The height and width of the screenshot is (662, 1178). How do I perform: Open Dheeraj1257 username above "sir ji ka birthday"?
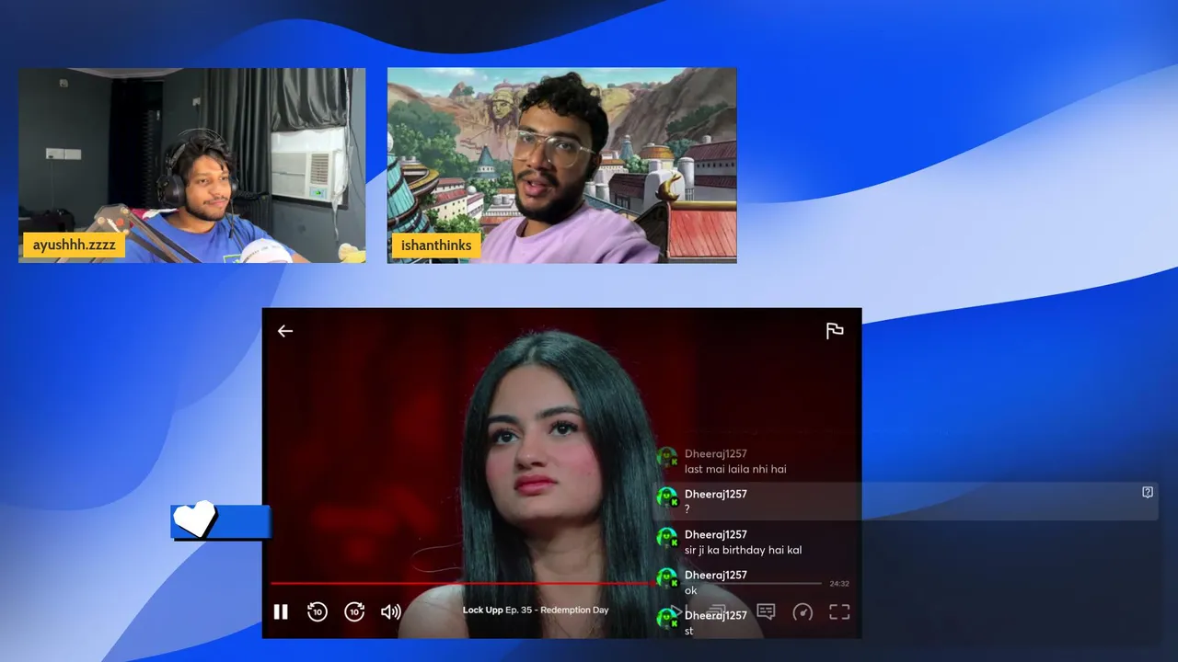716,535
